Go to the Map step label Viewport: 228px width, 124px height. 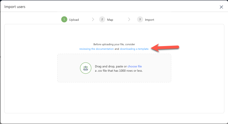coord(110,20)
